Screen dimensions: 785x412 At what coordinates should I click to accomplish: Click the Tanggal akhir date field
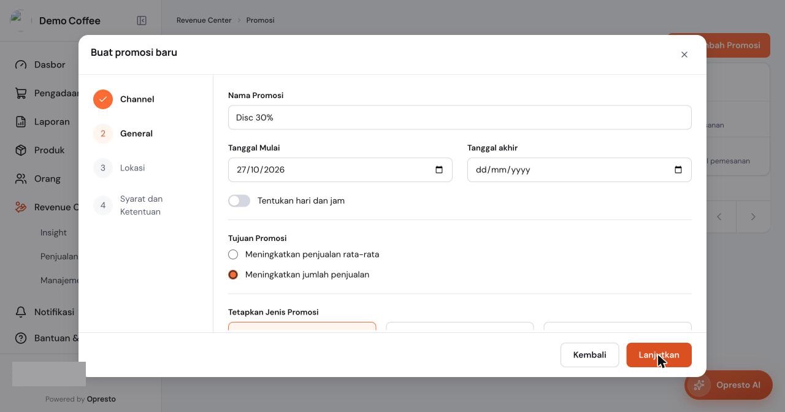tap(580, 170)
